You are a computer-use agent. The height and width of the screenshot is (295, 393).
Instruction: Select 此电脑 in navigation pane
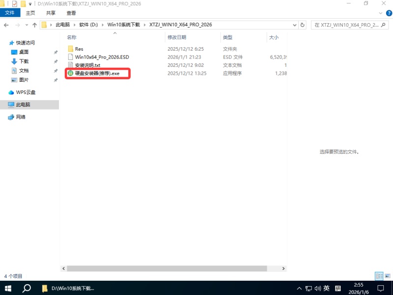tap(23, 105)
